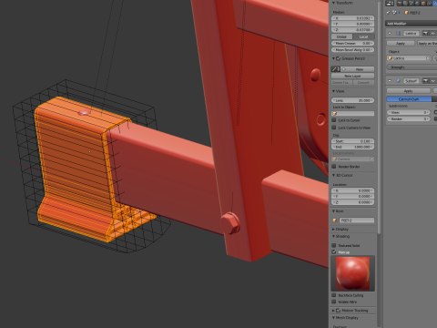Collapse the Mesh Display panel

[333, 318]
